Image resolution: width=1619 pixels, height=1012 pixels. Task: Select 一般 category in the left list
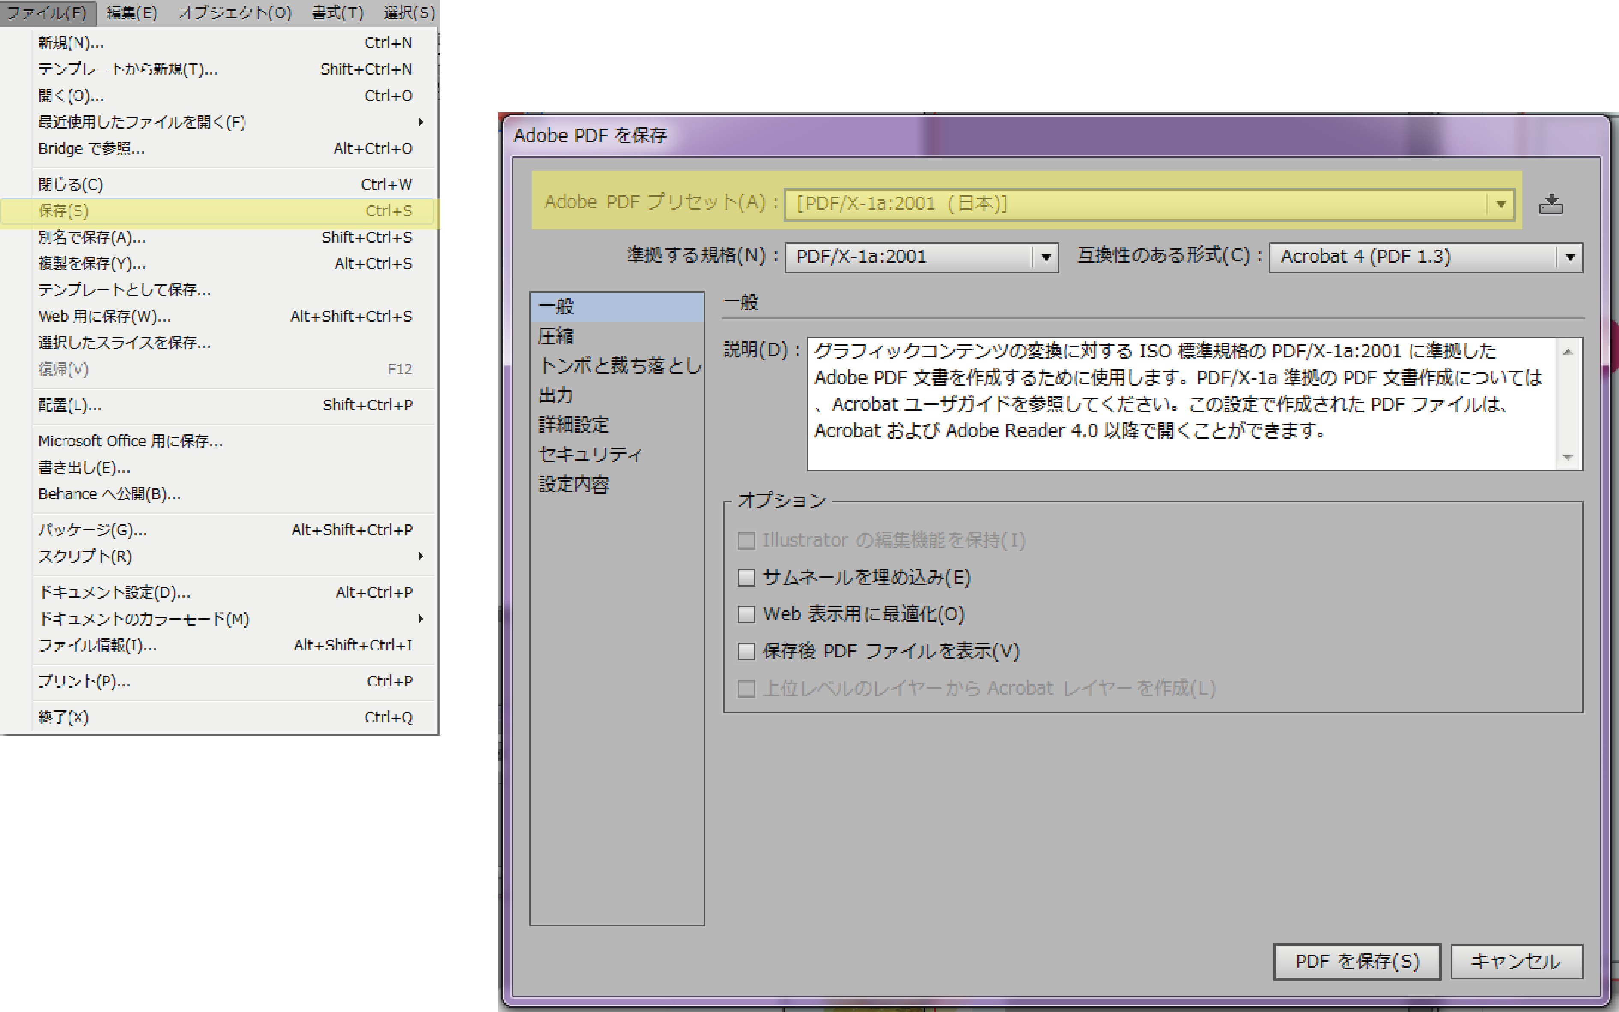click(617, 306)
